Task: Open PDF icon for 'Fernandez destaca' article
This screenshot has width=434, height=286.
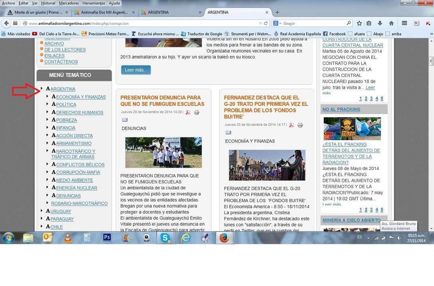Action: pyautogui.click(x=292, y=125)
